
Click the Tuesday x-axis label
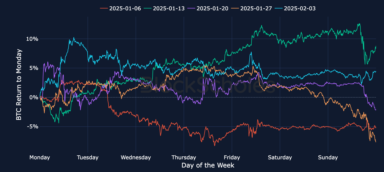(88, 157)
